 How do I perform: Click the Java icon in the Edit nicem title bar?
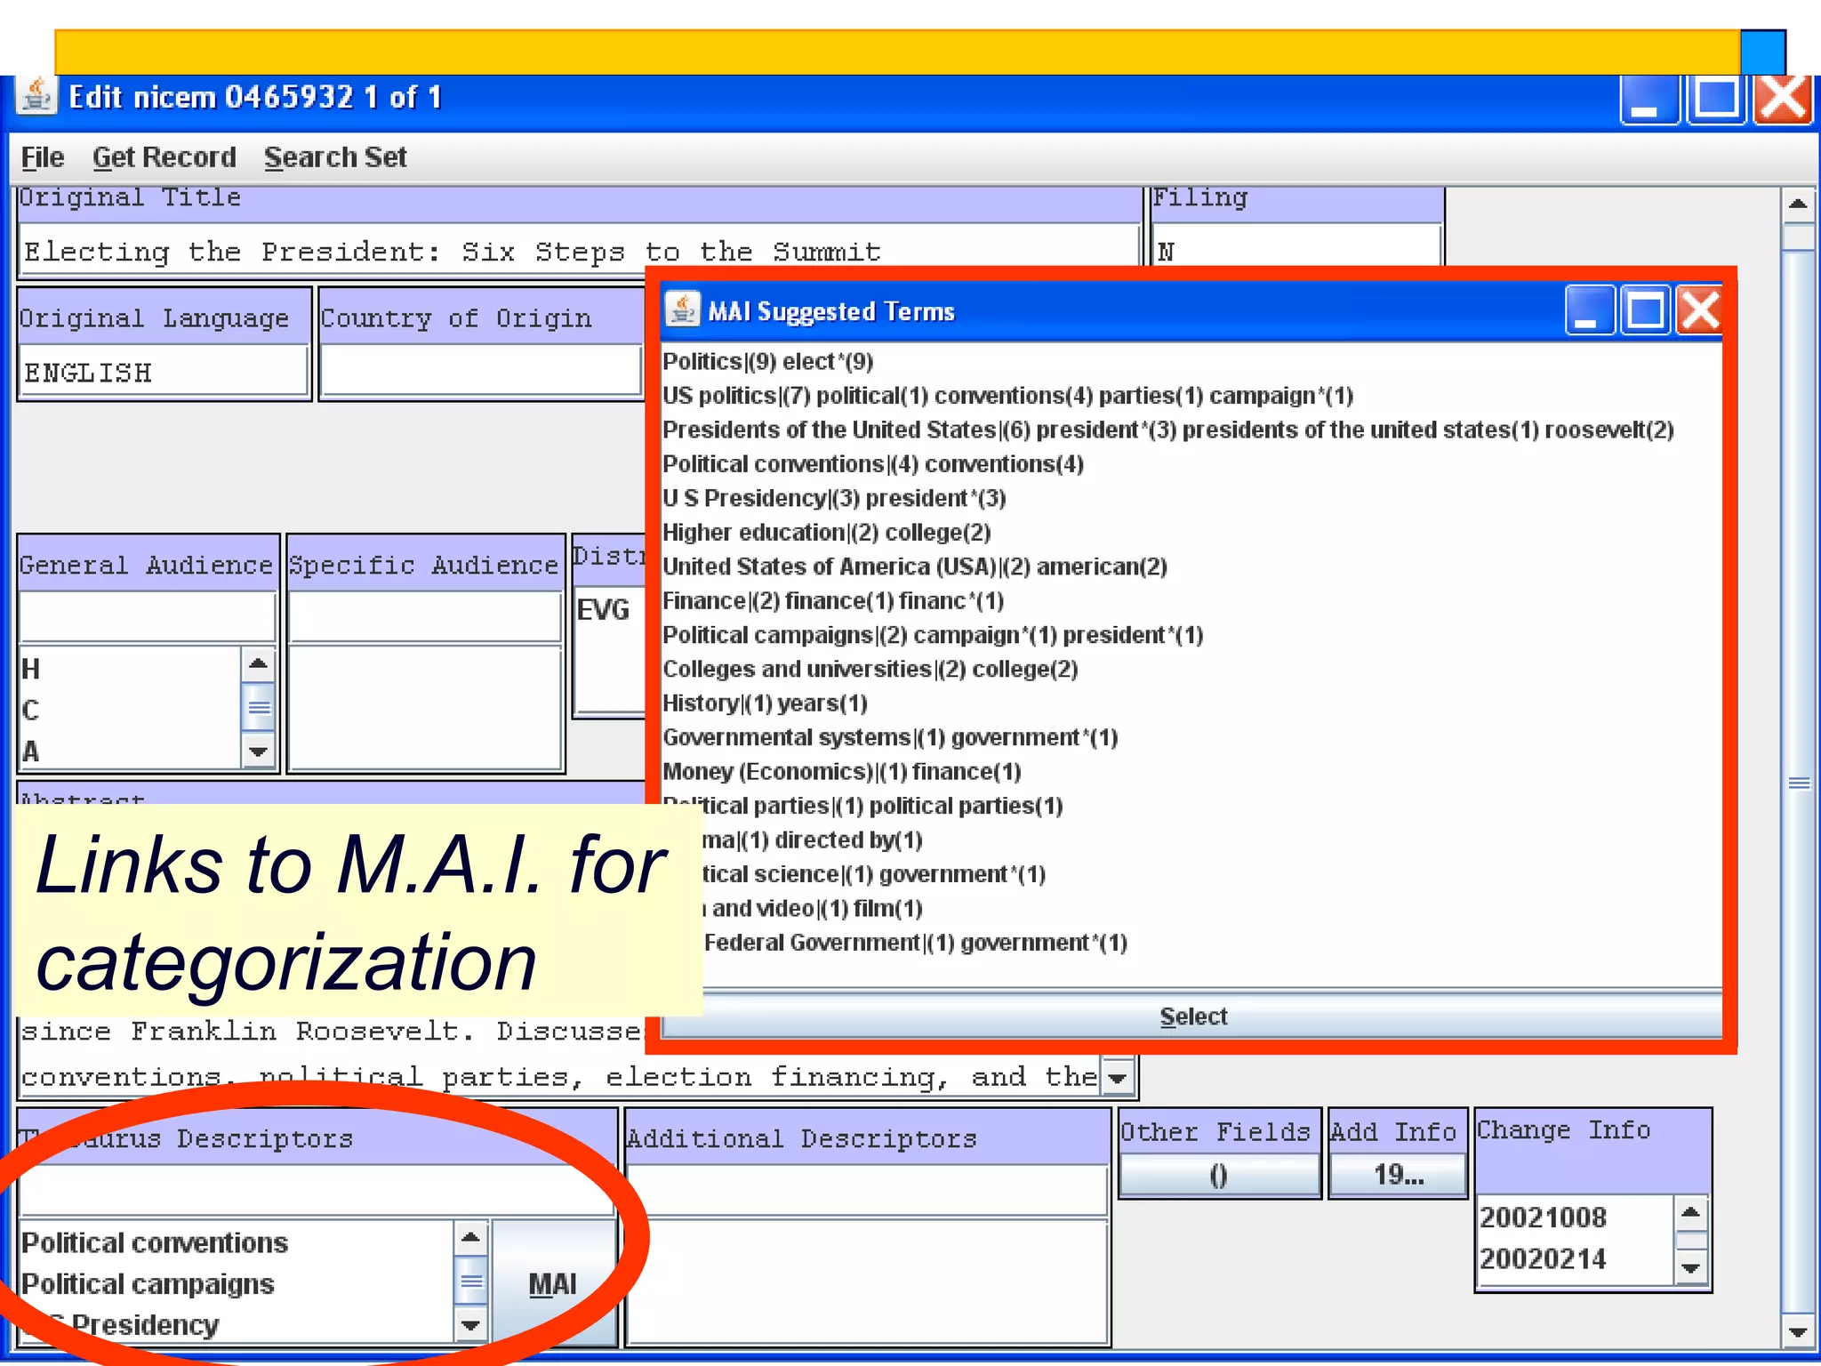(36, 96)
